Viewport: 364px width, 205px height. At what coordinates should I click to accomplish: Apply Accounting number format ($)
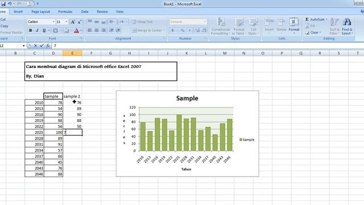172,30
